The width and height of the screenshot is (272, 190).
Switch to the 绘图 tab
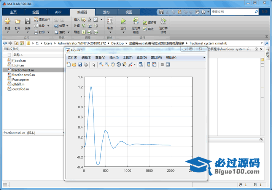point(36,12)
